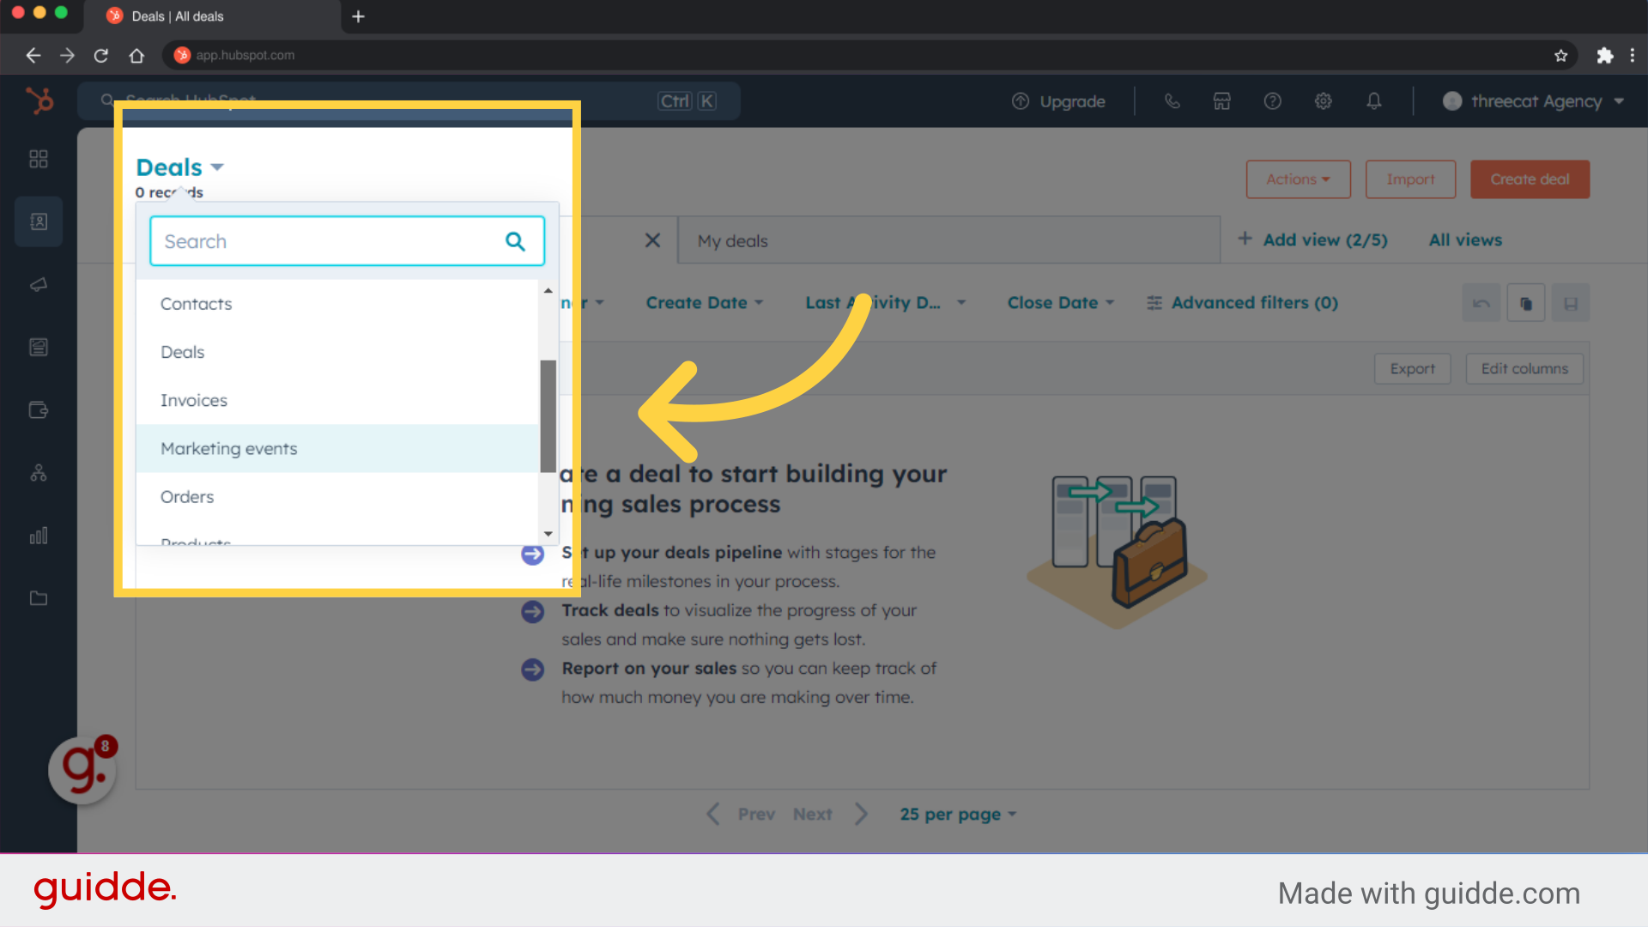1648x927 pixels.
Task: Select Marketing events from the object list
Action: point(336,448)
